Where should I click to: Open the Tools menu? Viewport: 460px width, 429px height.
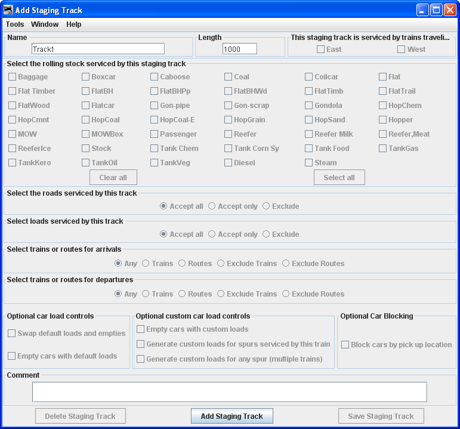(15, 24)
